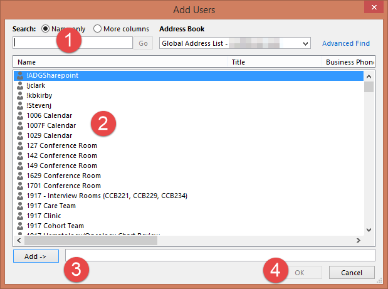Click the icon next to 1917 Care Team
This screenshot has height=289, width=388.
pyautogui.click(x=20, y=206)
